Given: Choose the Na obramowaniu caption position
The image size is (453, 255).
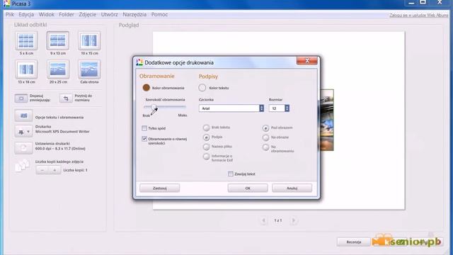Looking at the screenshot, I should click(x=265, y=147).
